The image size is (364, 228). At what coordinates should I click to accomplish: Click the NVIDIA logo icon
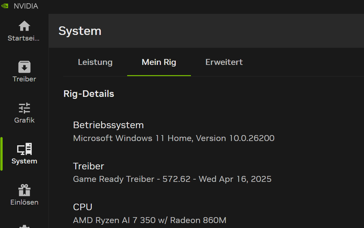tap(5, 6)
